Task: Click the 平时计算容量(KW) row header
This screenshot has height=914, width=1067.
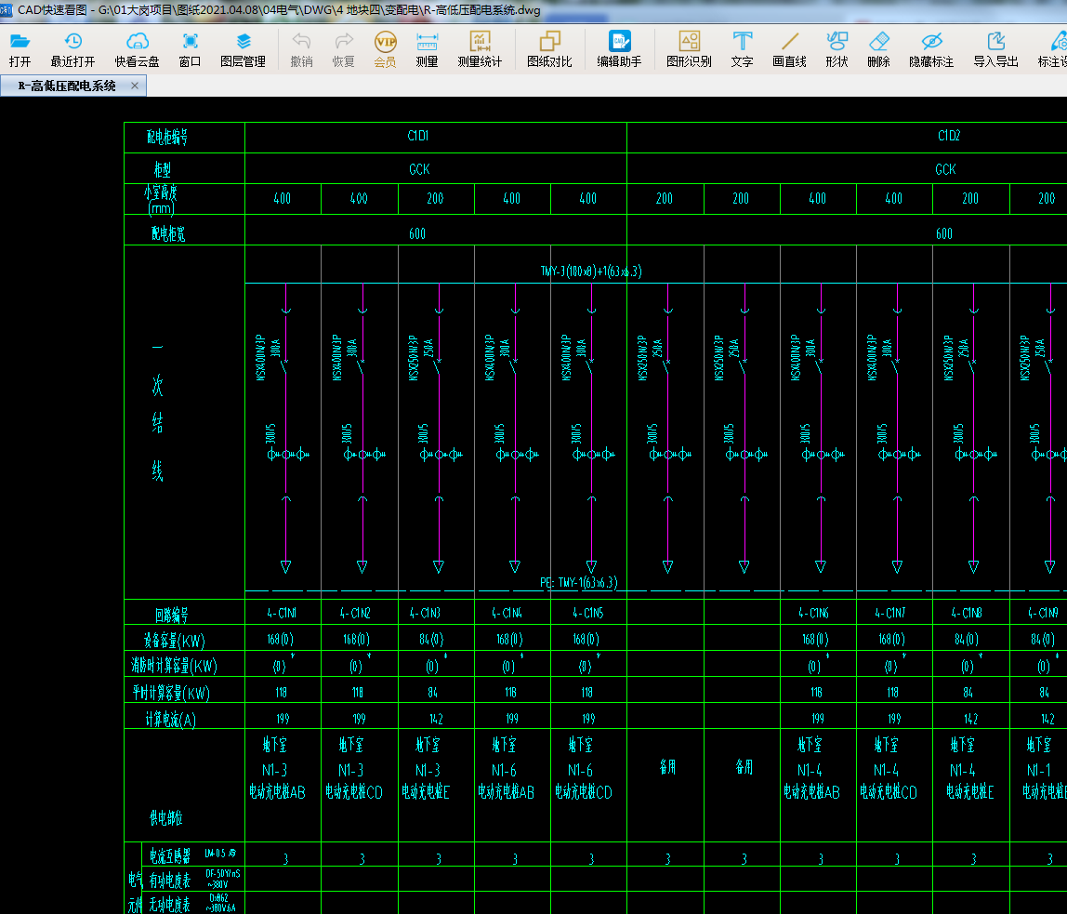Action: (171, 693)
